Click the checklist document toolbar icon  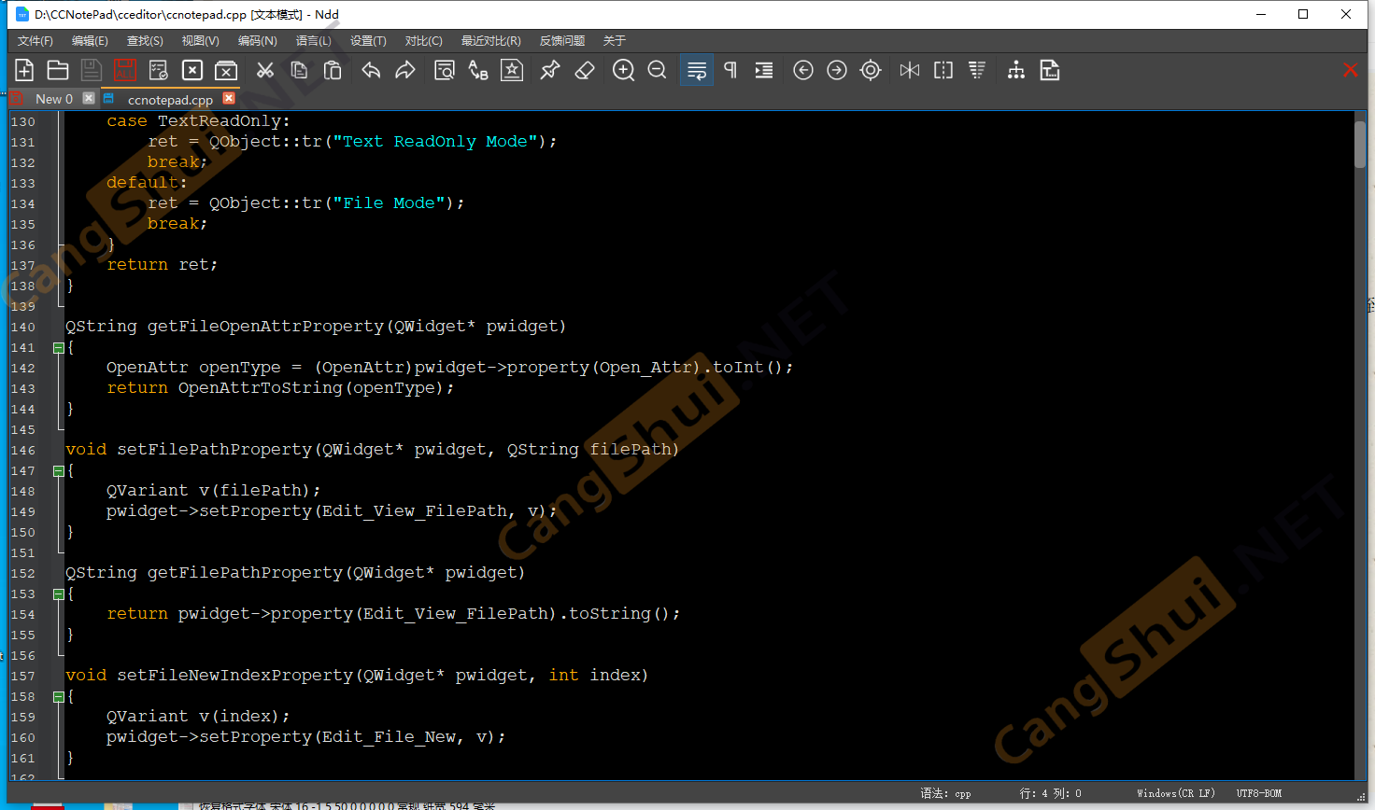[159, 70]
